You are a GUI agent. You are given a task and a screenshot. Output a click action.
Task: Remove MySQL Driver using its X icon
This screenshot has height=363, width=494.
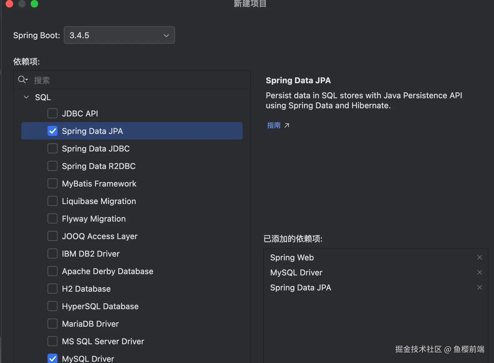click(x=479, y=272)
